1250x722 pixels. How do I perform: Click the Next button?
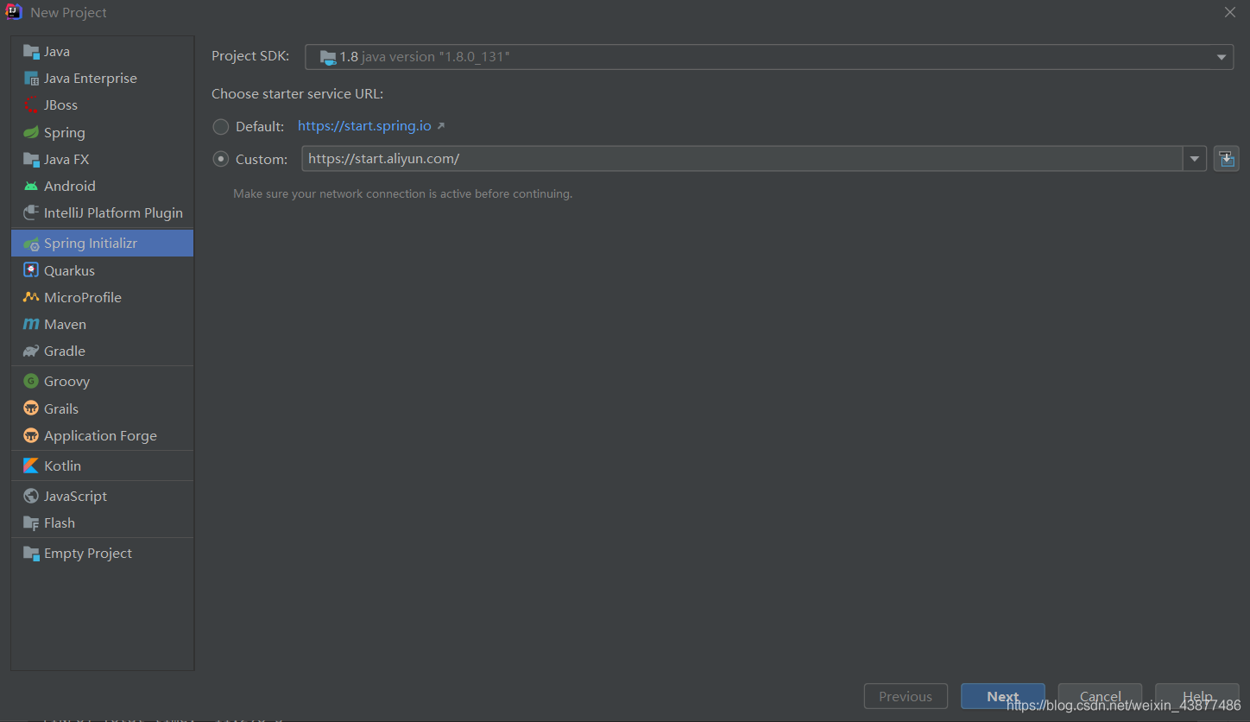coord(1003,696)
